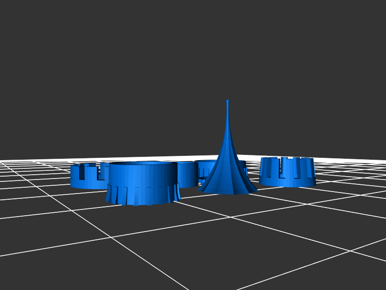Select the front cylinder's smooth upper wall

141,175
